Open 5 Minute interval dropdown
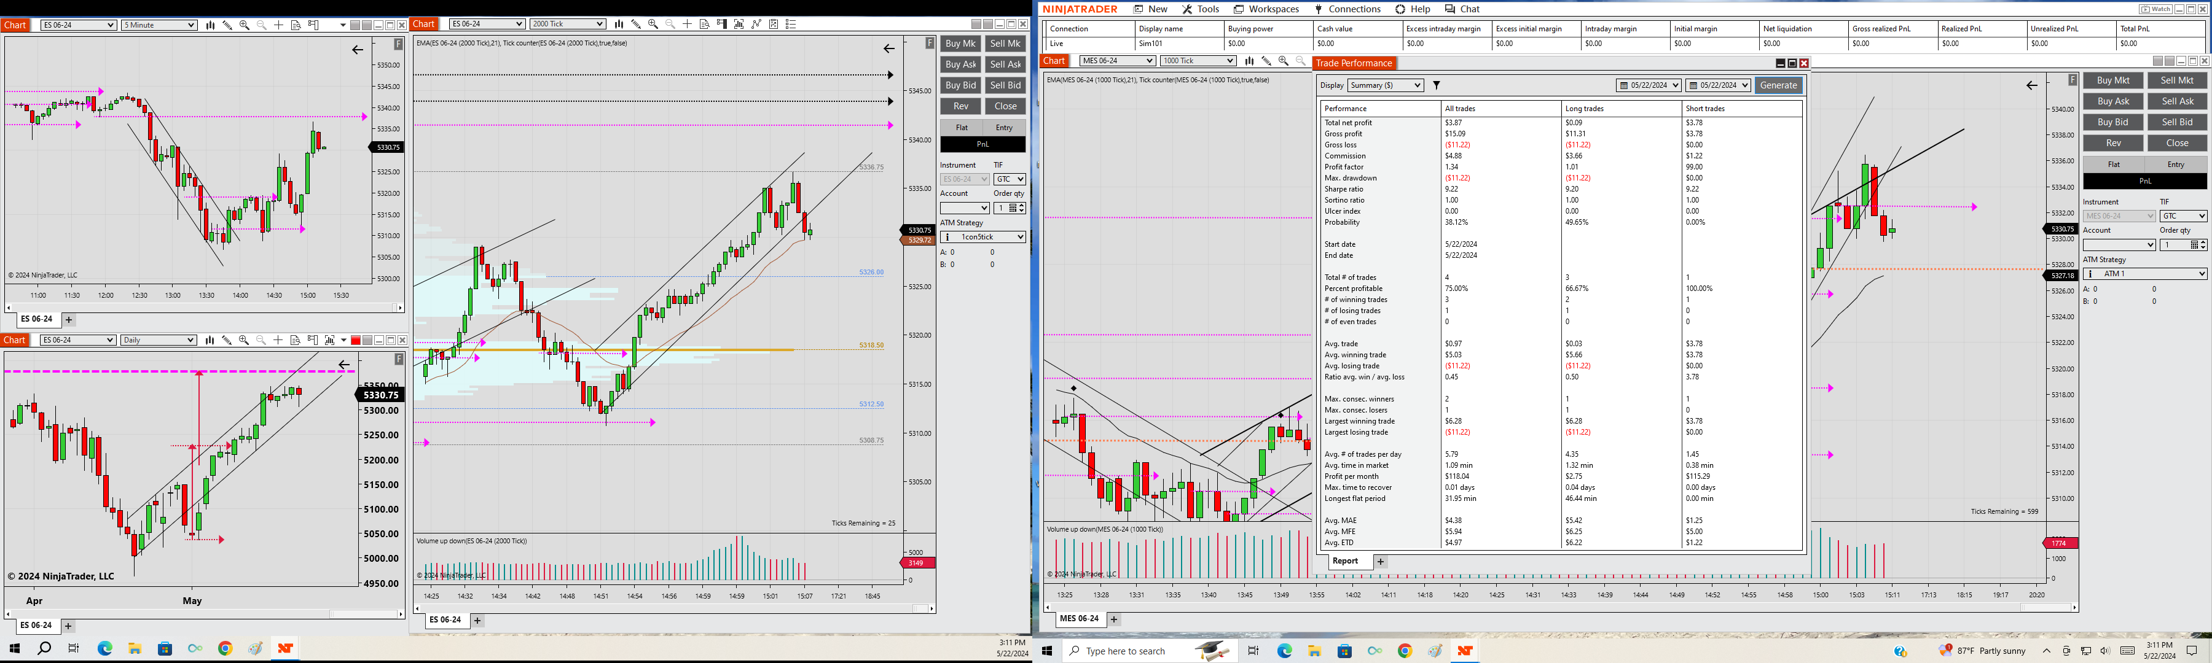This screenshot has width=2212, height=663. point(160,25)
